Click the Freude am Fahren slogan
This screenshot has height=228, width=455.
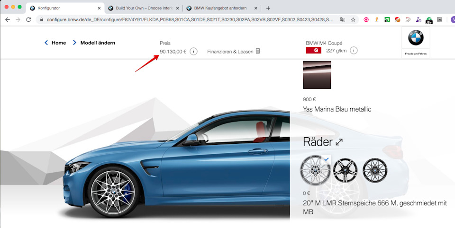[x=416, y=53]
